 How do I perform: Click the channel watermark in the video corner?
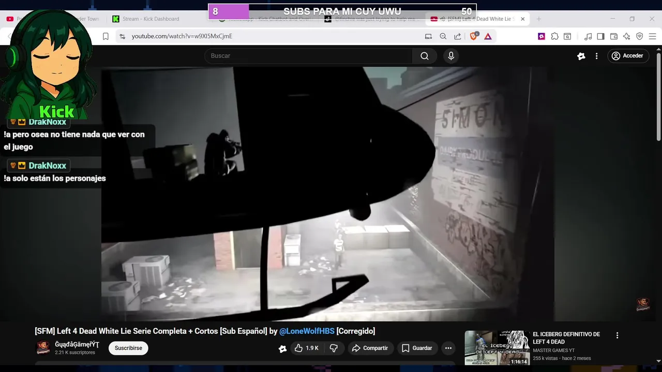coord(643,304)
